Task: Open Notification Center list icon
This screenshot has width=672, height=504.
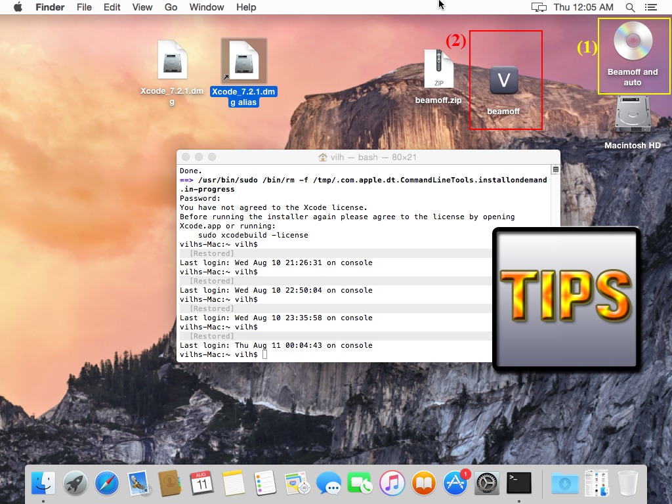Action: click(x=651, y=7)
